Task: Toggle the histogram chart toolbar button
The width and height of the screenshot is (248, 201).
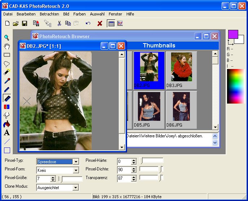Action: (x=120, y=23)
